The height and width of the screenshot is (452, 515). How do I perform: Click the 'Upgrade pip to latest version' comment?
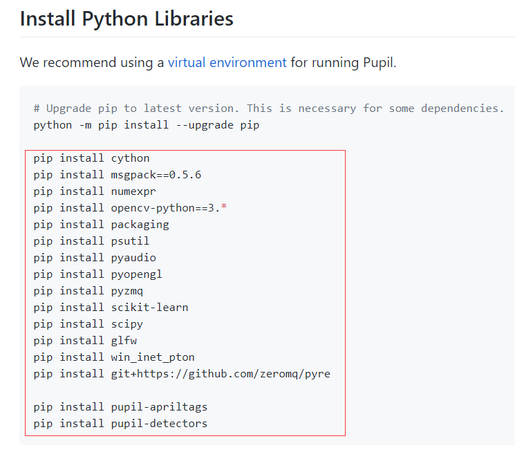[x=269, y=109]
